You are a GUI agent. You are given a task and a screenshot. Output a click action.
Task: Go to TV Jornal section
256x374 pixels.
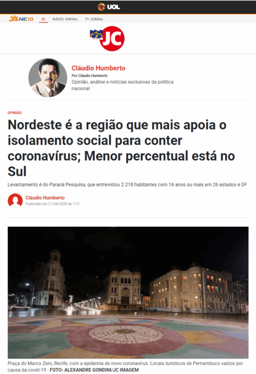pos(94,19)
